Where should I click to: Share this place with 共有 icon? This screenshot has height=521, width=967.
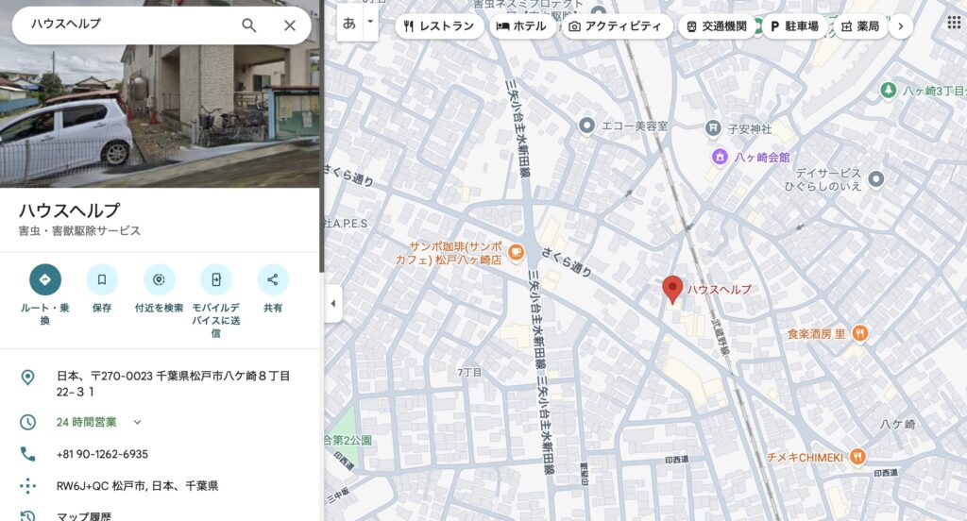point(273,279)
